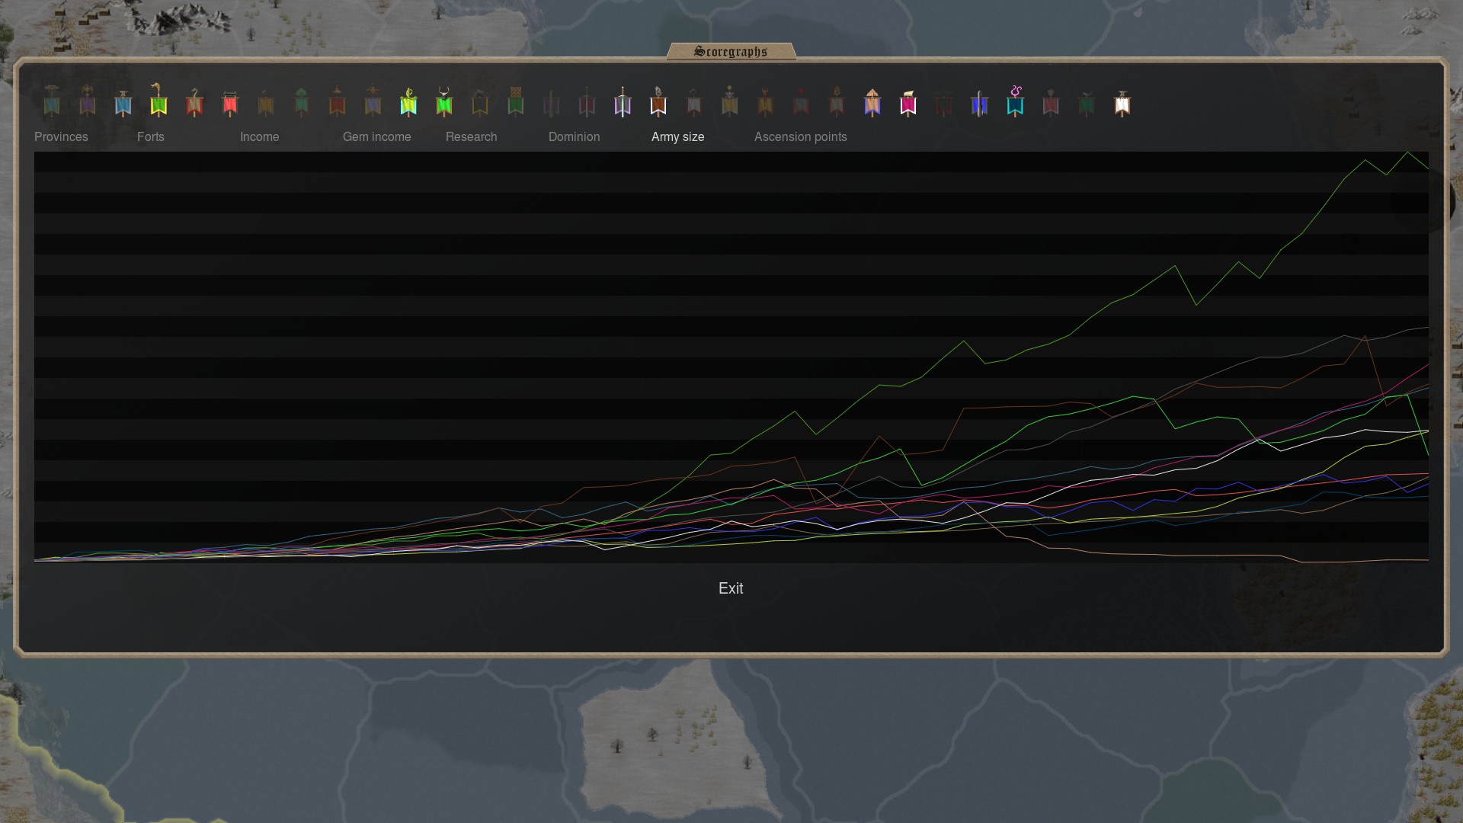Click the green banner with yellow trim
Screen dimensions: 1463x823
(x=158, y=101)
